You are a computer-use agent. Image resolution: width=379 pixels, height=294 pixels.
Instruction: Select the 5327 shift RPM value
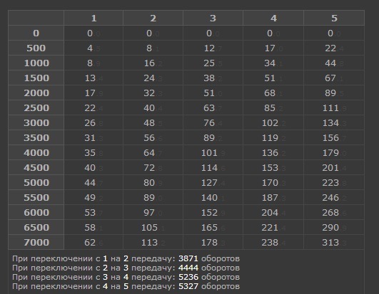(x=188, y=286)
